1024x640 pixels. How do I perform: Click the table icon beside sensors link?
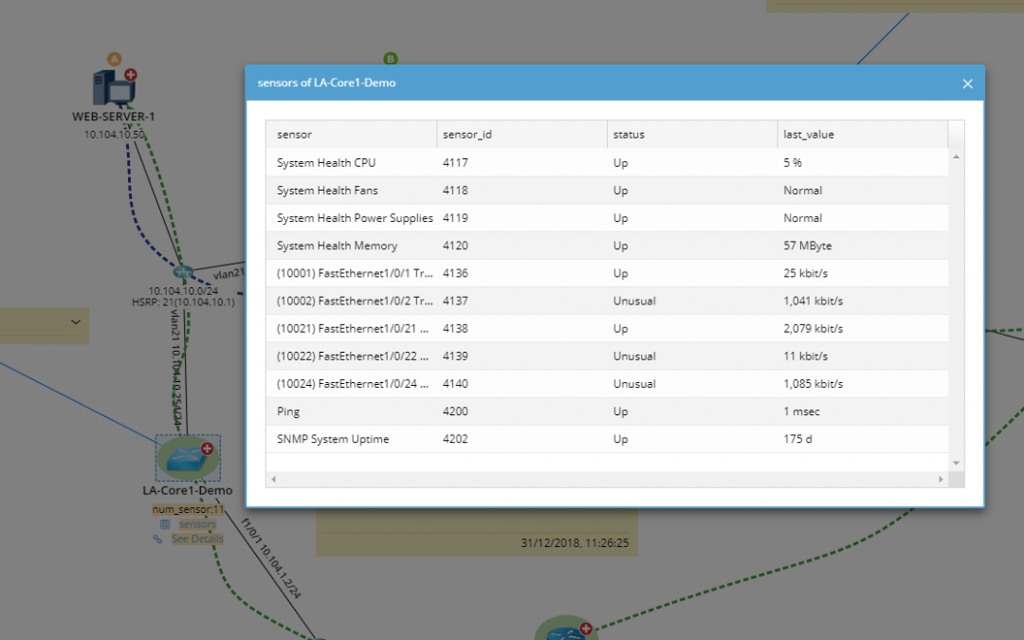pyautogui.click(x=165, y=524)
